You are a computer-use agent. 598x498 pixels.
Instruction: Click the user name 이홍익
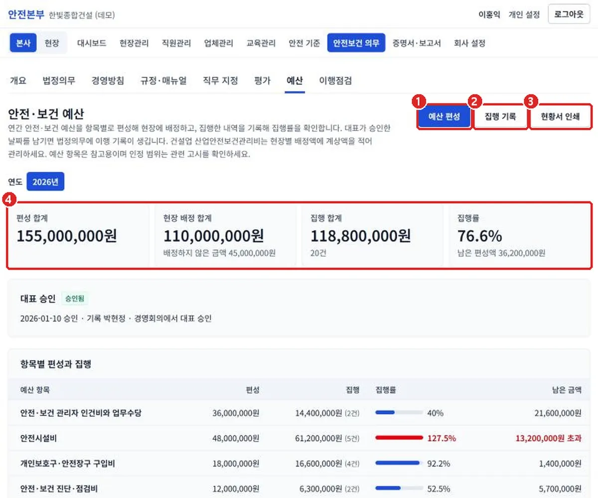[489, 15]
